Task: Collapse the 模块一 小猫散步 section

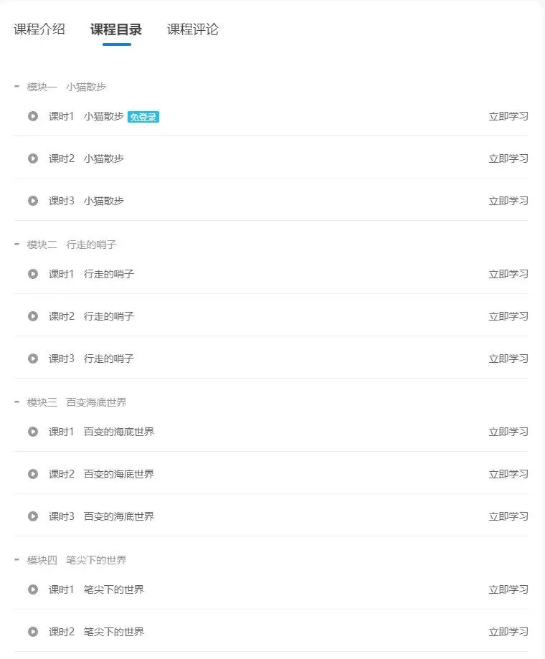Action: (x=17, y=87)
